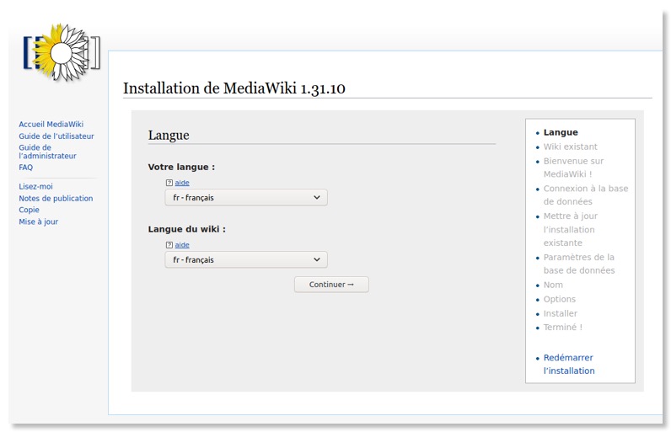Image resolution: width=671 pixels, height=432 pixels.
Task: Click the Terminé step
Action: point(563,328)
